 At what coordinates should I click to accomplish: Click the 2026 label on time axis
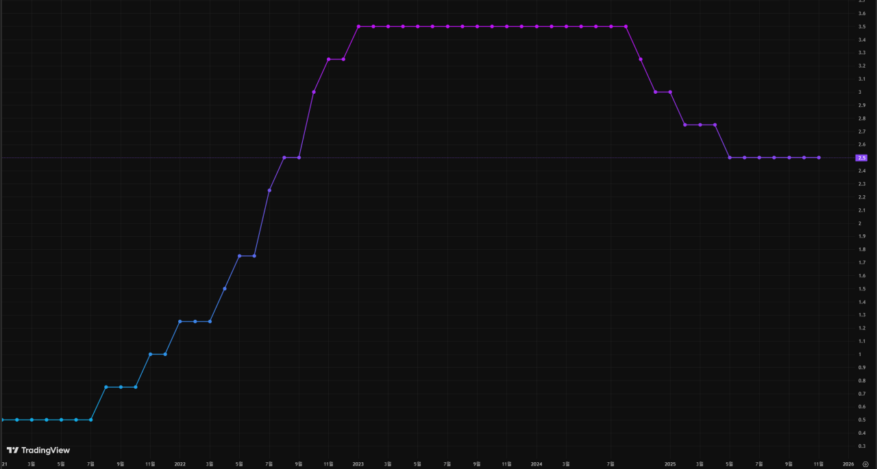(848, 464)
